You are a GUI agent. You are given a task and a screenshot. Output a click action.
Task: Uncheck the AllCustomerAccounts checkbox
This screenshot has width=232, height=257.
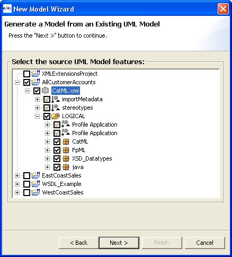[26, 82]
